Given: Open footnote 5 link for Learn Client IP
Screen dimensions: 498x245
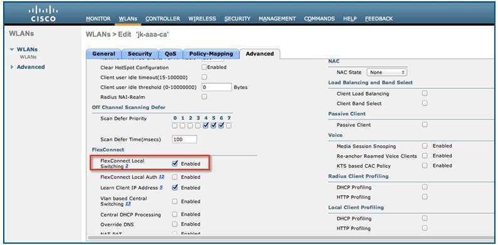Looking at the screenshot, I should (161, 187).
